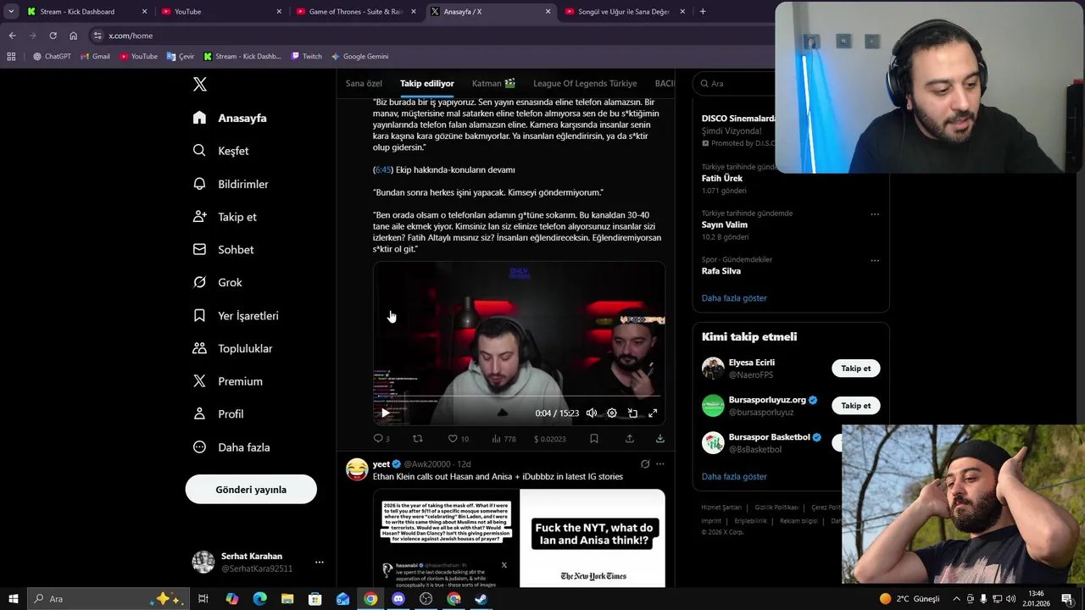The image size is (1085, 610).
Task: Open Premium page
Action: 227,381
